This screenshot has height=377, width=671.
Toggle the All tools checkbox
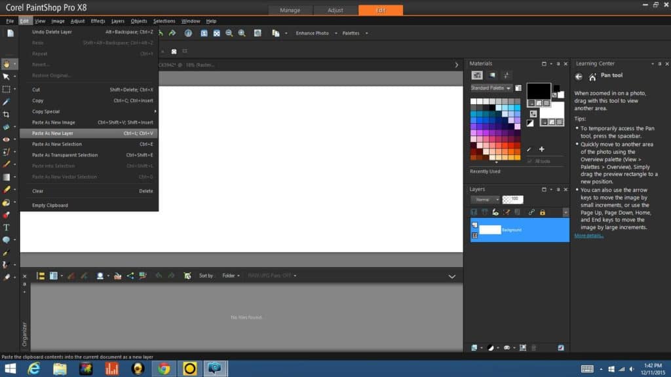[529, 160]
